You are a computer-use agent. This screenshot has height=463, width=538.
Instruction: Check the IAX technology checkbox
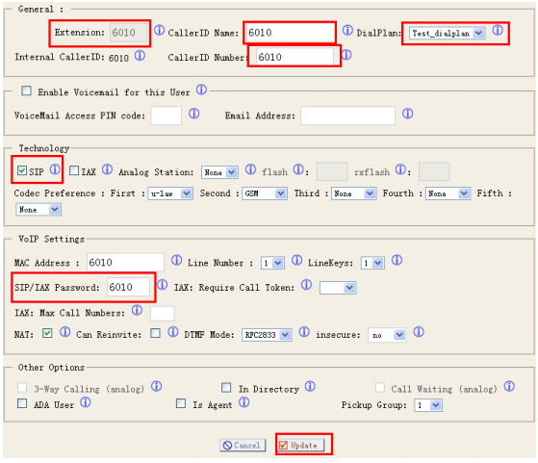tap(74, 170)
